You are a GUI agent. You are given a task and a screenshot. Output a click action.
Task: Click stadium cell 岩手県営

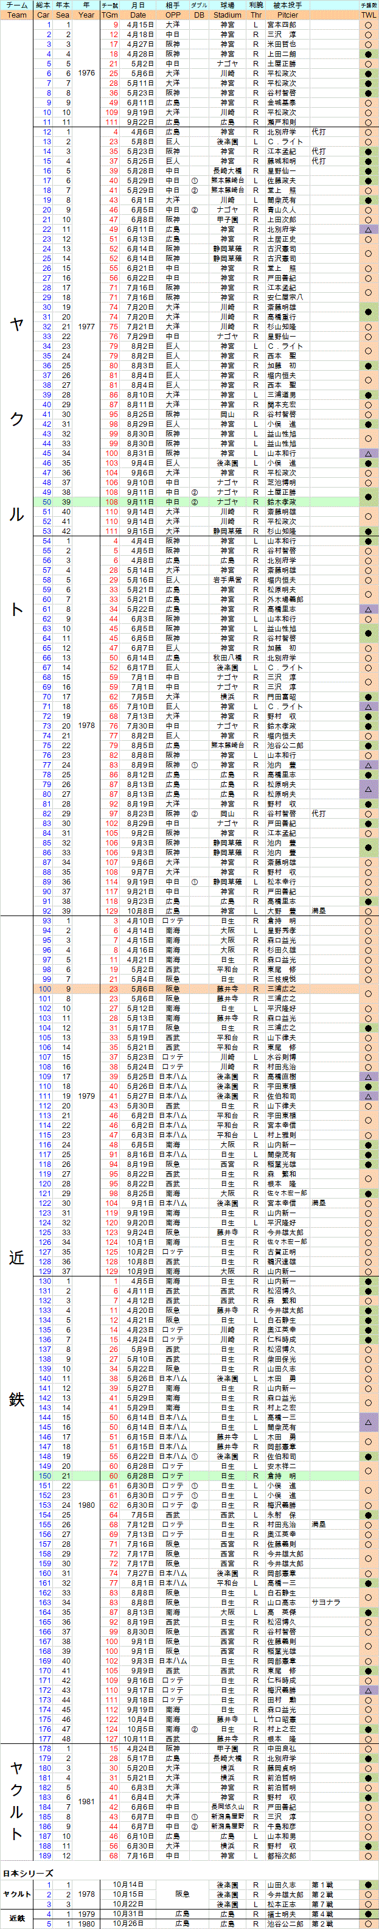pos(227,579)
